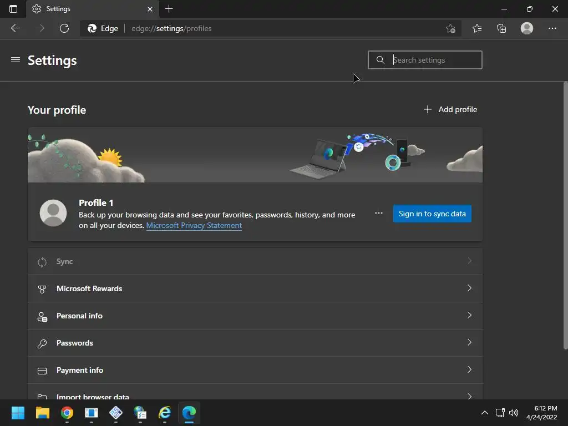Open the Windows Start menu

pos(18,413)
